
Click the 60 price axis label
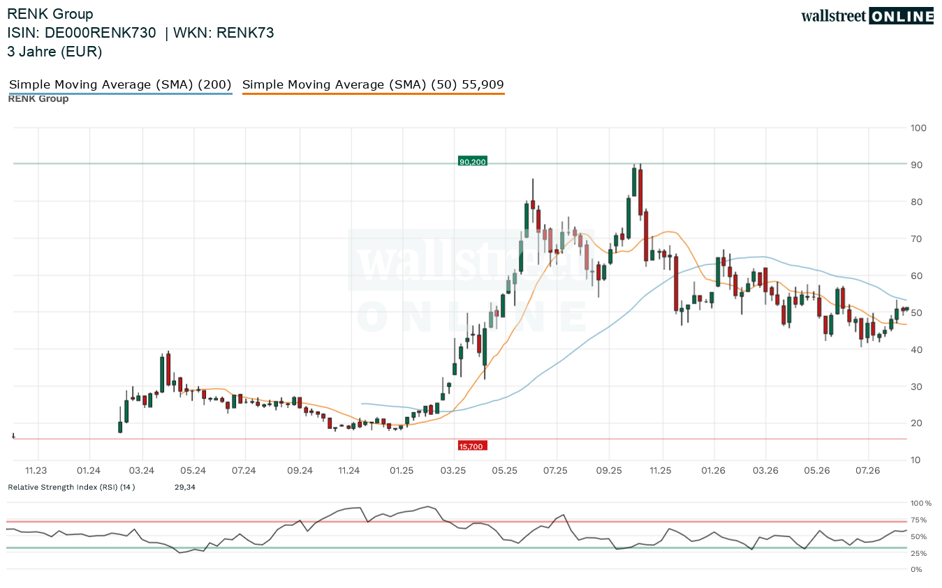(x=916, y=276)
